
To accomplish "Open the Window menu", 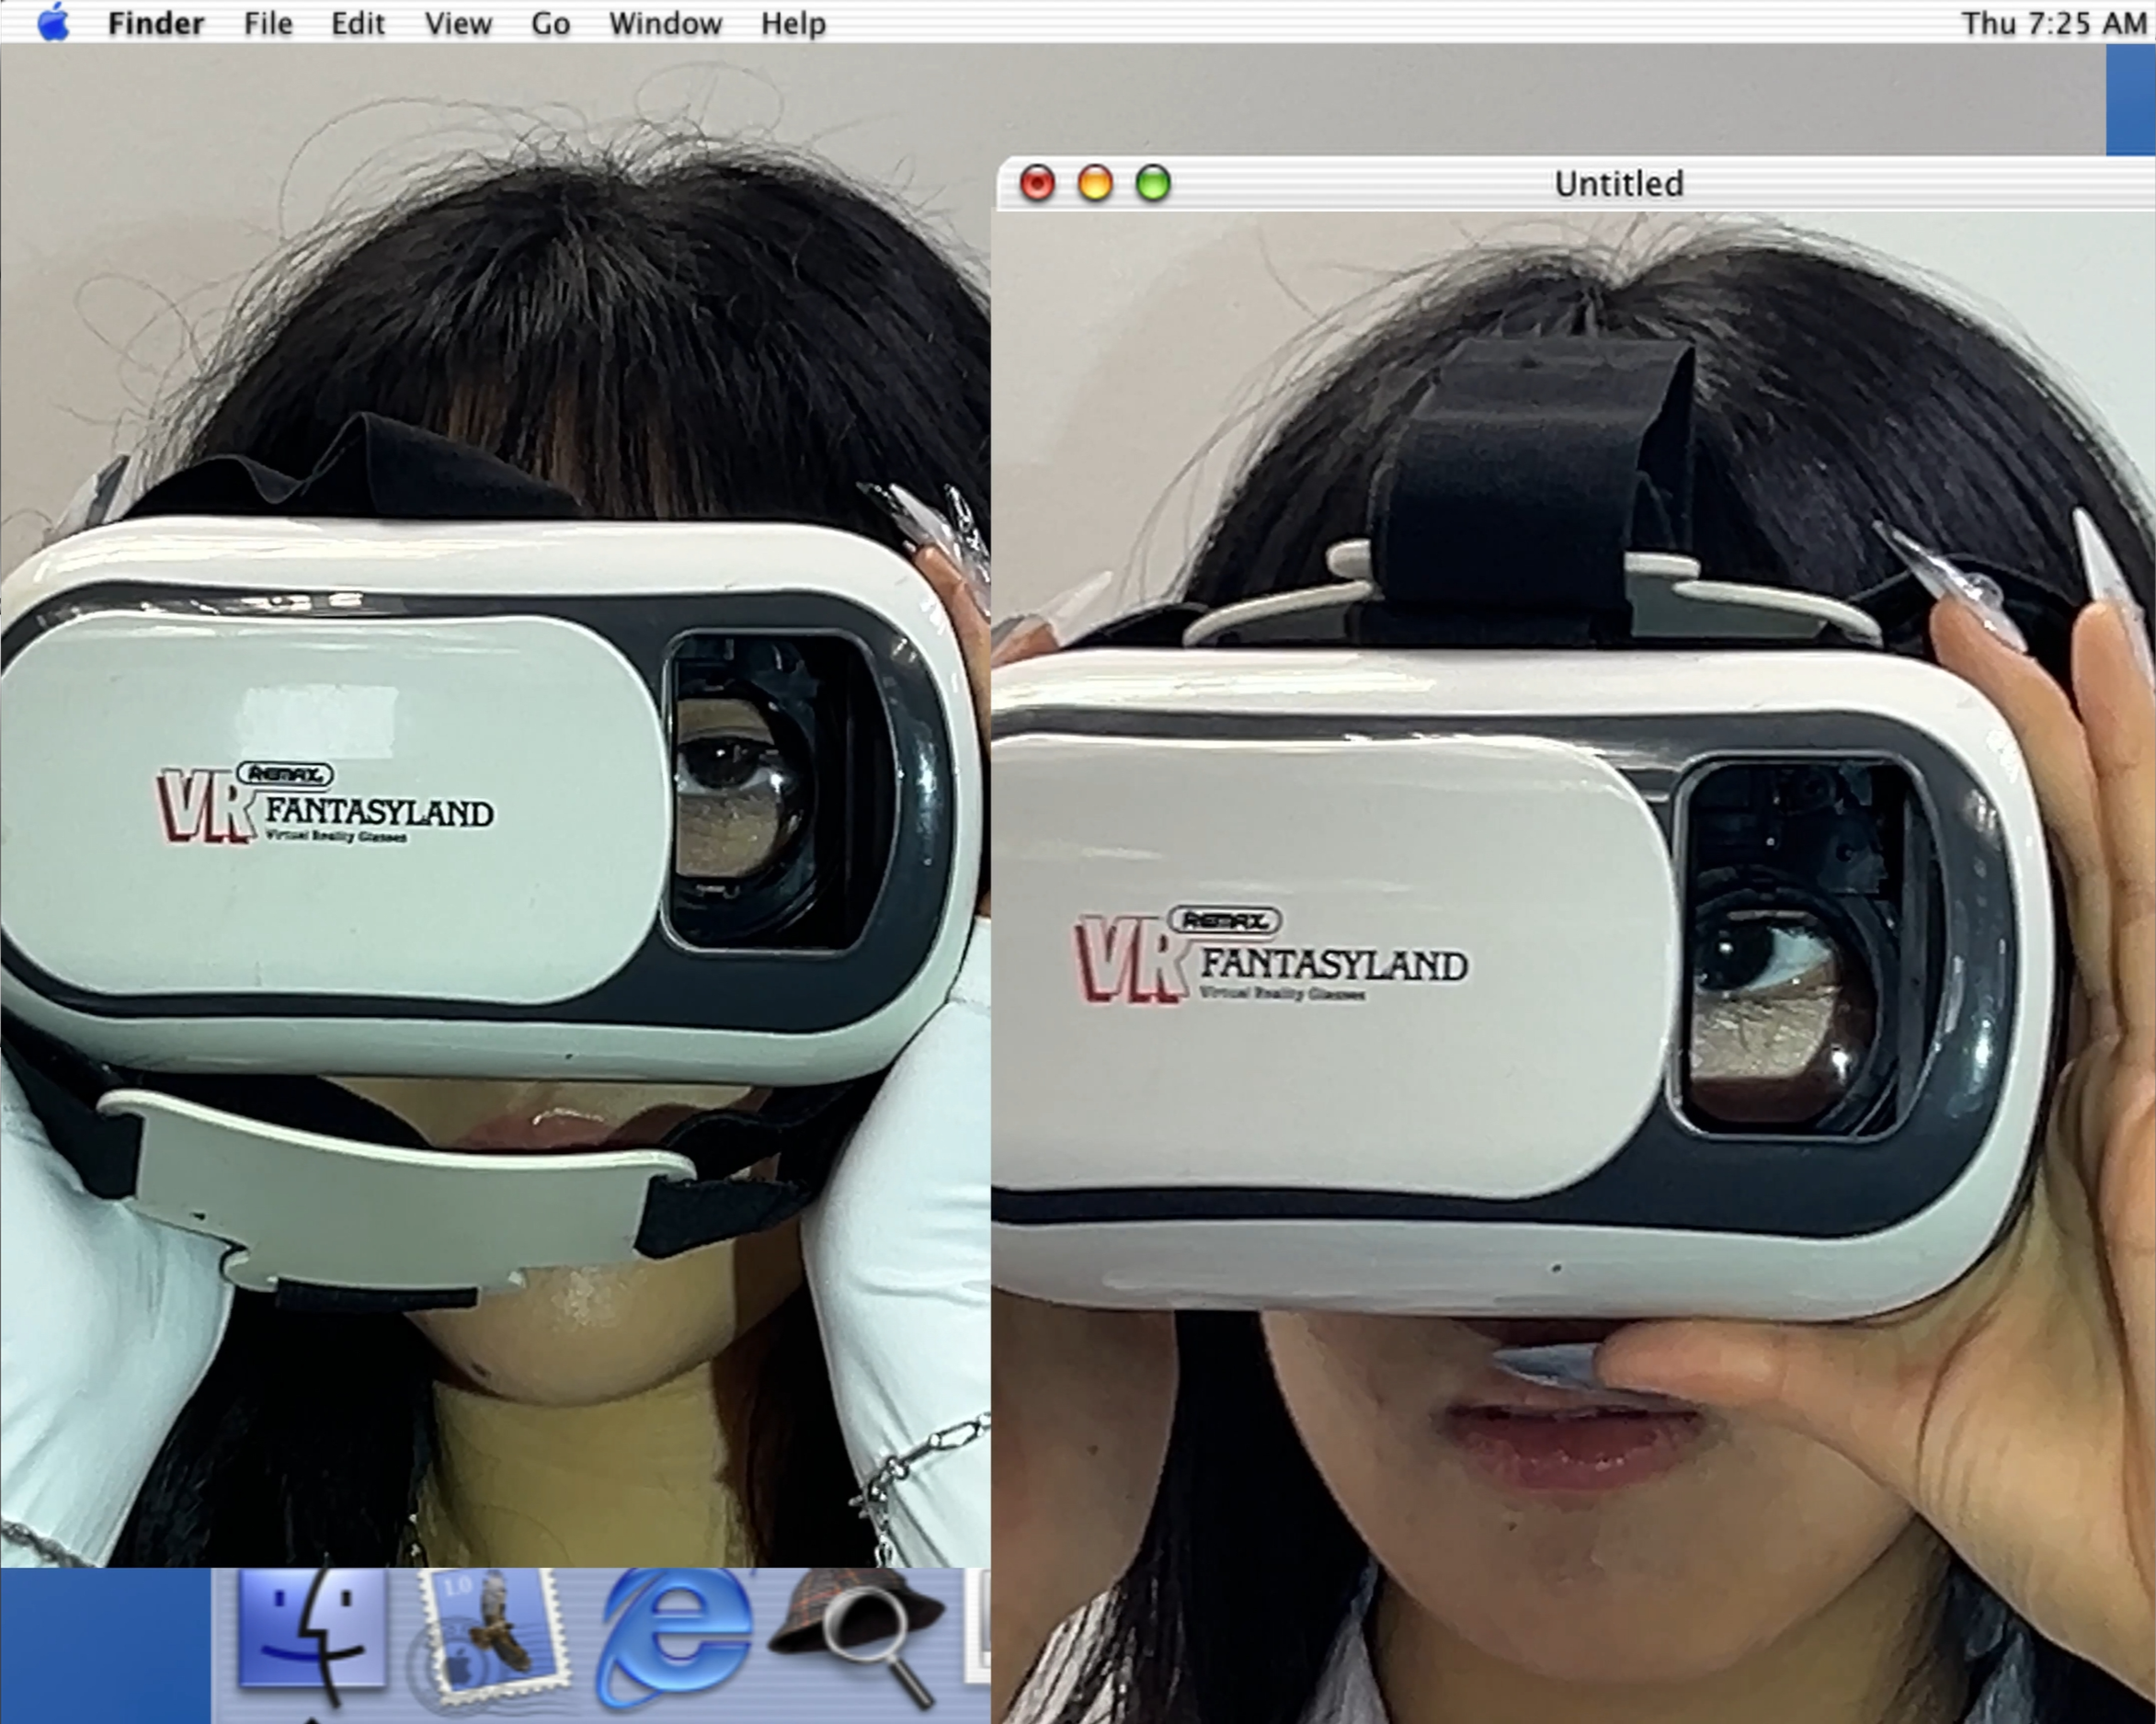I will coord(665,23).
